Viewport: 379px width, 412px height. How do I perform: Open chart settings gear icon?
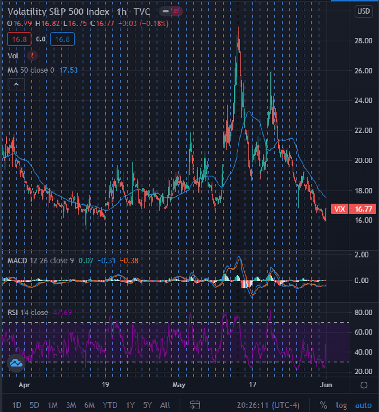pyautogui.click(x=364, y=385)
